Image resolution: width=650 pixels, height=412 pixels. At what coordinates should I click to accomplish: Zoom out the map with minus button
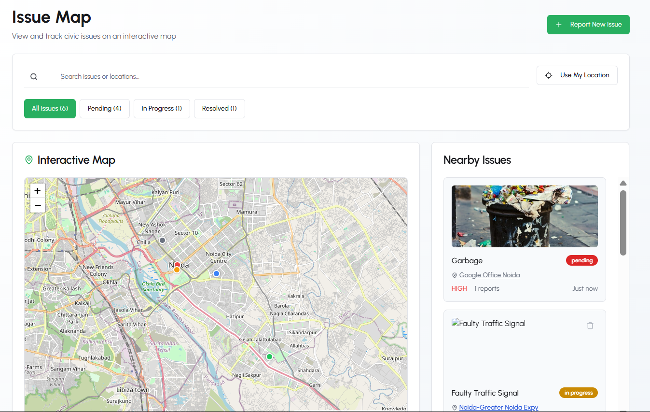pos(38,205)
